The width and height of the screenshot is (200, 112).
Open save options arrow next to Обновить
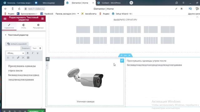[x=42, y=111]
